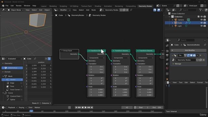Switch to the Shading workspace tab
Screen dimensions: 208x117
98,6
